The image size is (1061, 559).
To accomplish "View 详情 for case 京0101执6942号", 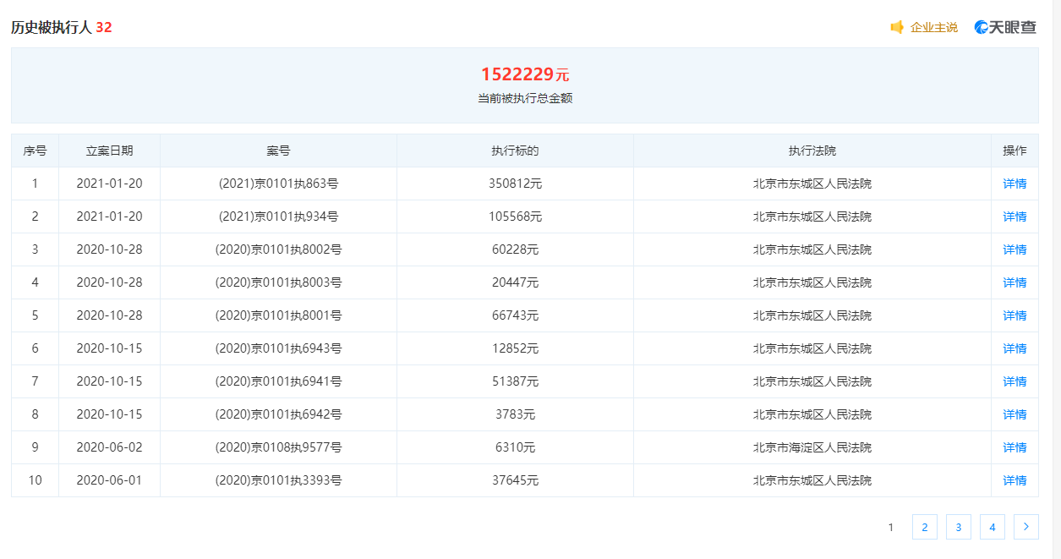I will click(1015, 414).
